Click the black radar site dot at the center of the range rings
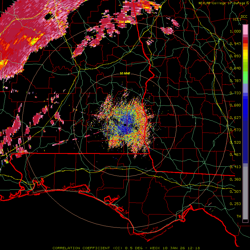Image resolution: width=250 pixels, height=250 pixels. [125, 125]
